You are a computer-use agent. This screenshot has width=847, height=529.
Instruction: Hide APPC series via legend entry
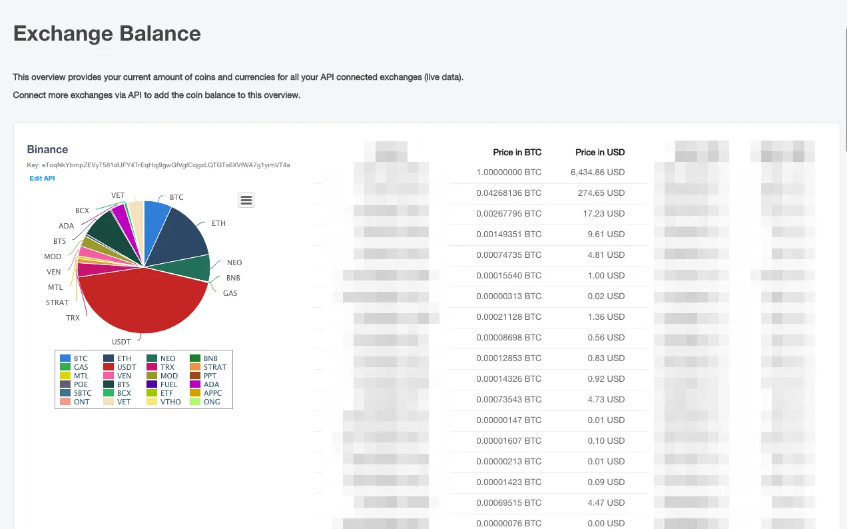click(206, 393)
